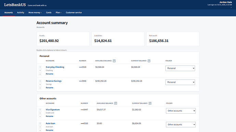236x132 pixels.
Task: Switch to the Activity tab
Action: pos(21,13)
